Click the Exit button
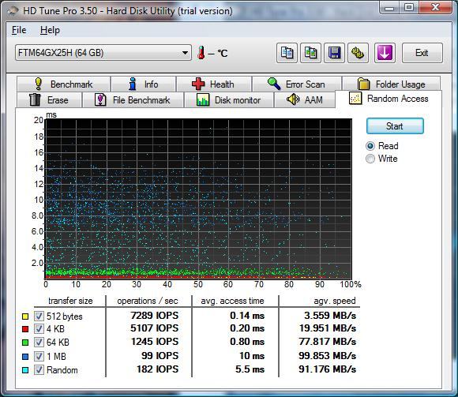The width and height of the screenshot is (458, 397). point(422,53)
